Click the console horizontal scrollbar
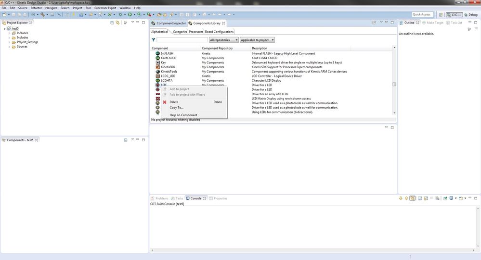 [x=313, y=250]
